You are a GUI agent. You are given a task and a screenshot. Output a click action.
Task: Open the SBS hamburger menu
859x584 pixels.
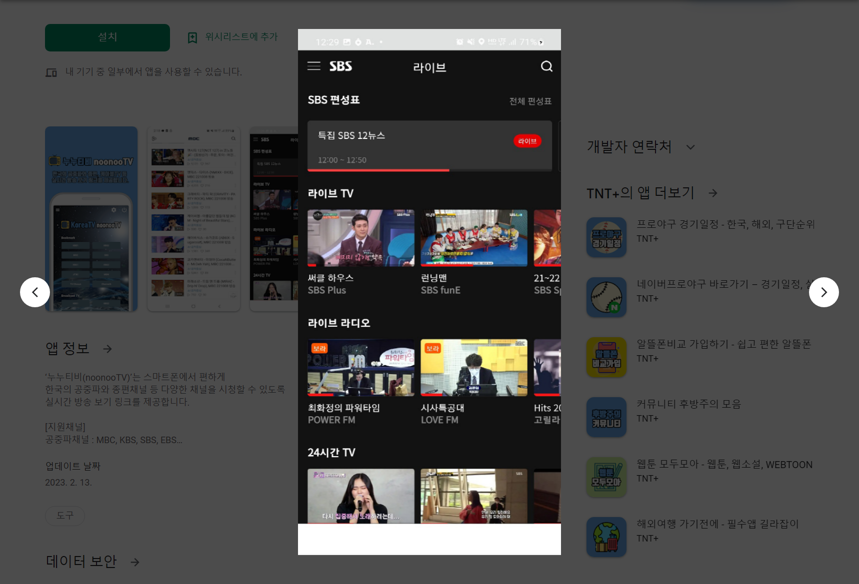point(313,65)
